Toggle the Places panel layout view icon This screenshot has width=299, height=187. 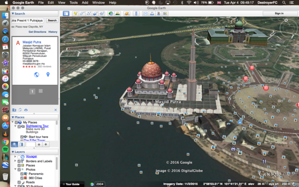[21, 144]
